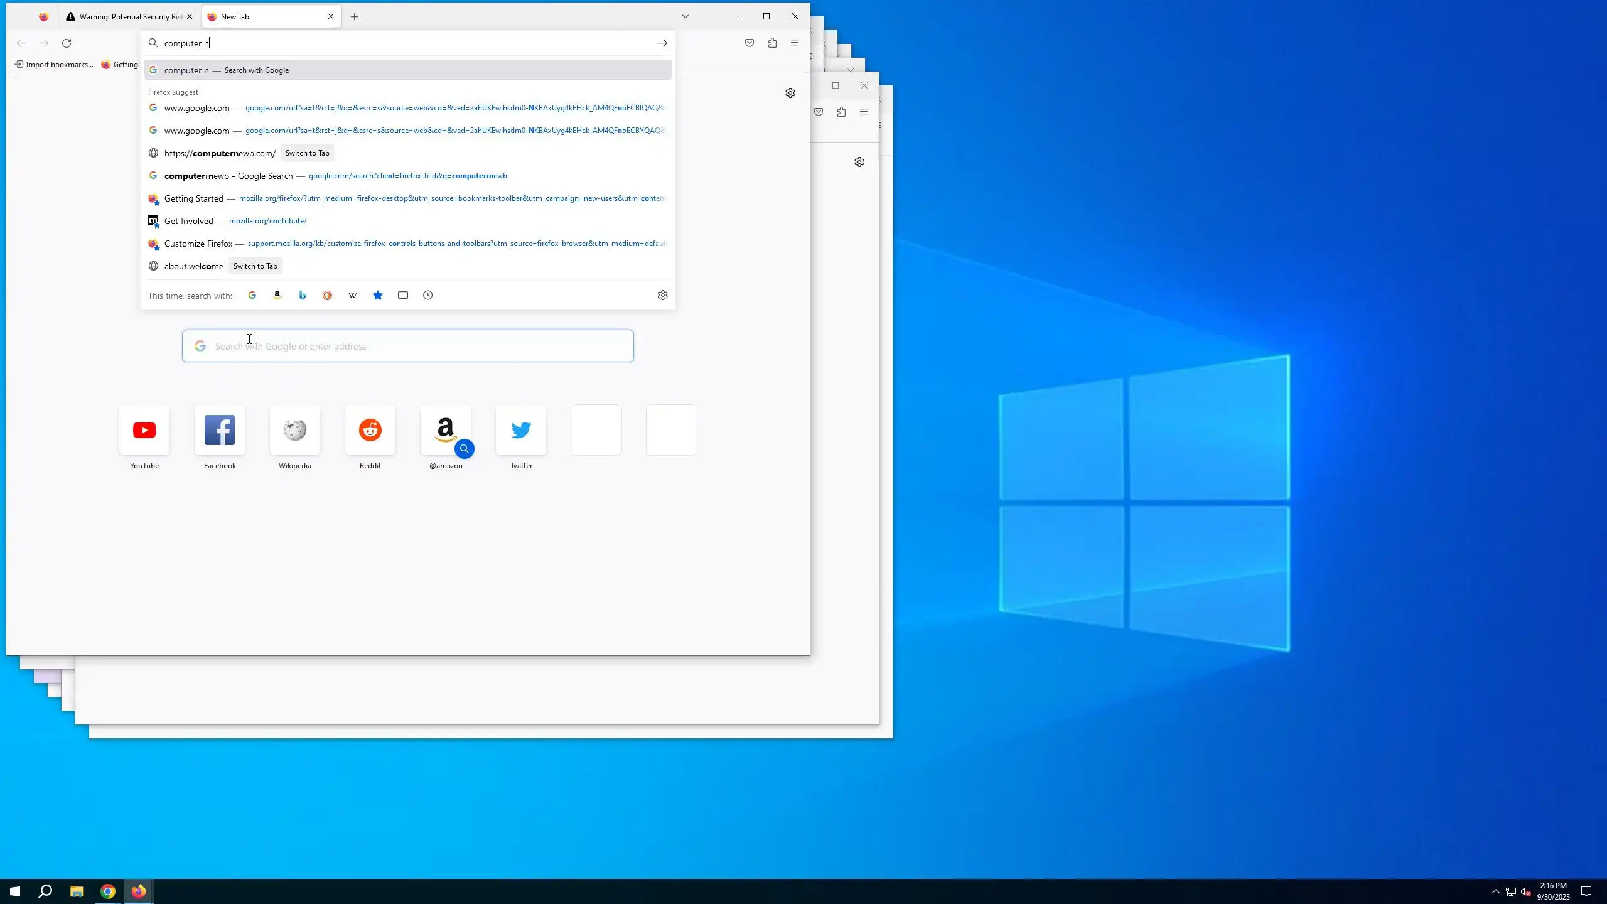This screenshot has height=904, width=1607.
Task: Select history clock search shortcut
Action: (428, 295)
